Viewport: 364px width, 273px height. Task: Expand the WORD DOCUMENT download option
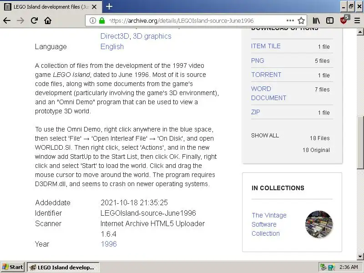tap(268, 93)
